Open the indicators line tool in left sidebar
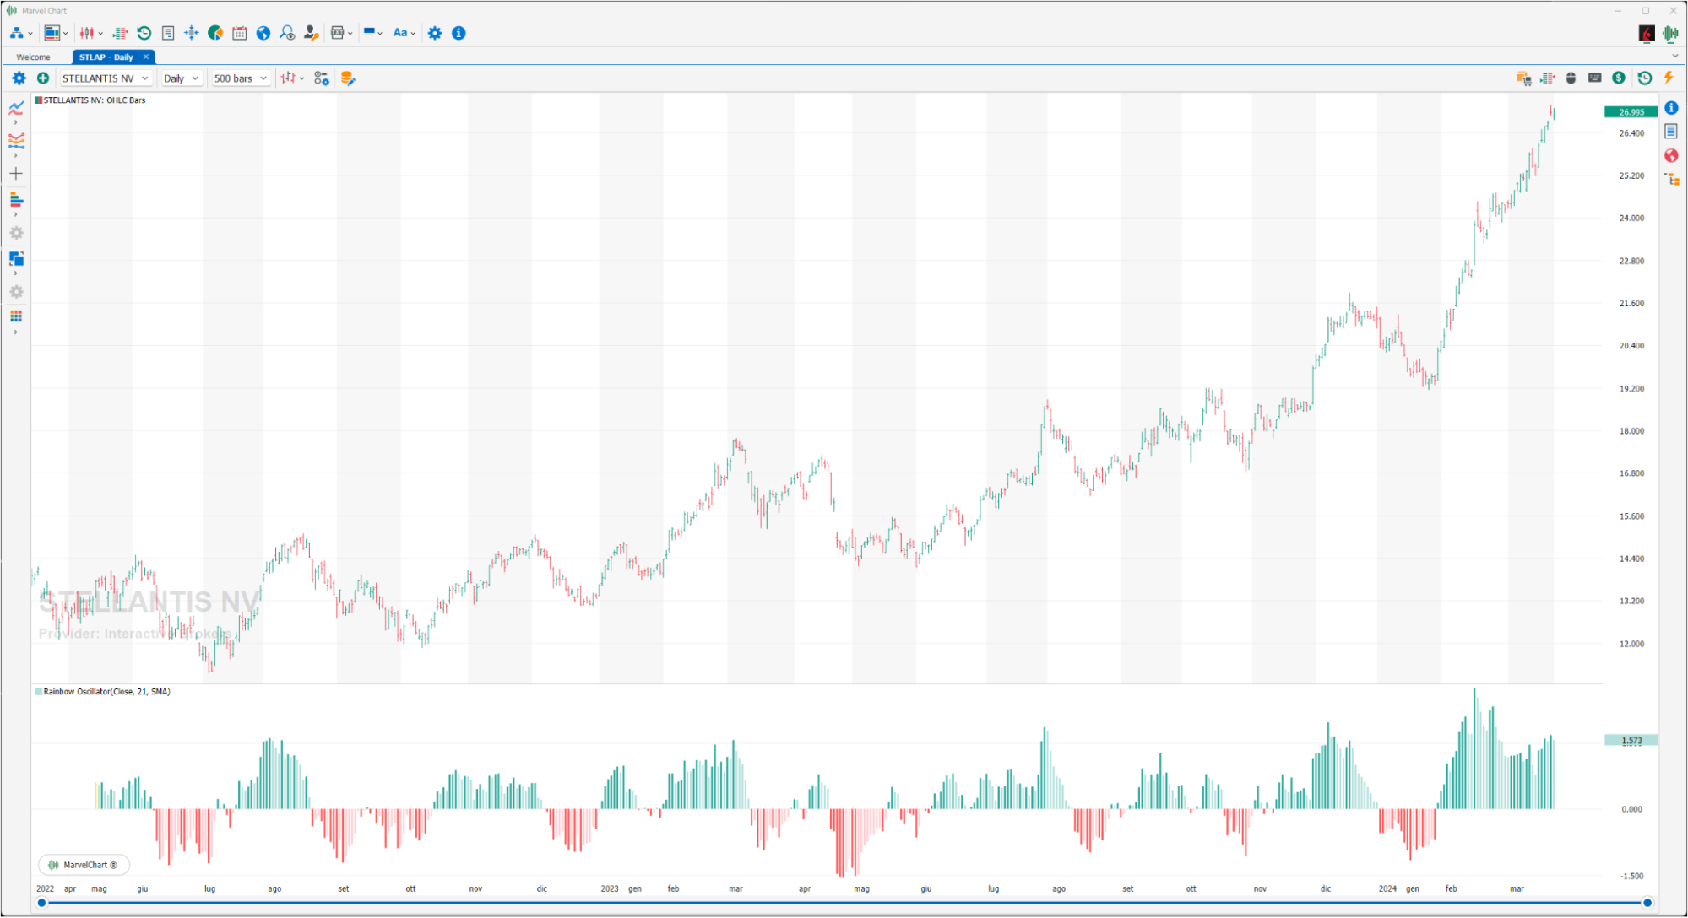This screenshot has height=918, width=1688. point(16,107)
